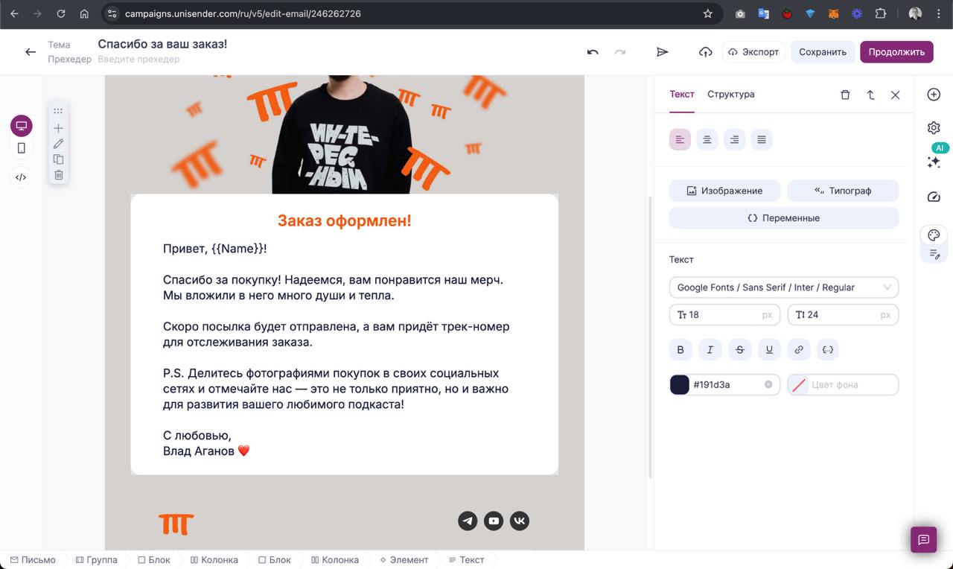This screenshot has width=953, height=569.
Task: Open the support chat widget
Action: (x=923, y=540)
